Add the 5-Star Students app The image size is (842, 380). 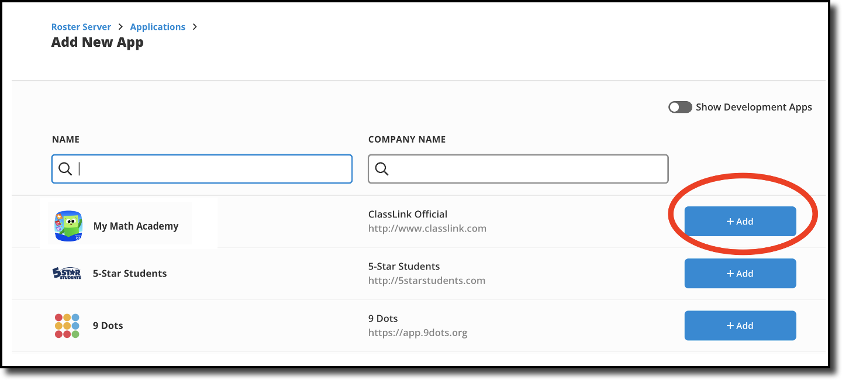click(x=740, y=274)
